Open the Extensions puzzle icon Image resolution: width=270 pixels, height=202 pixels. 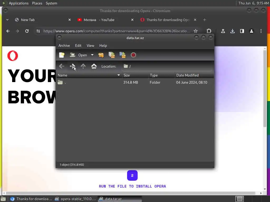pyautogui.click(x=209, y=31)
